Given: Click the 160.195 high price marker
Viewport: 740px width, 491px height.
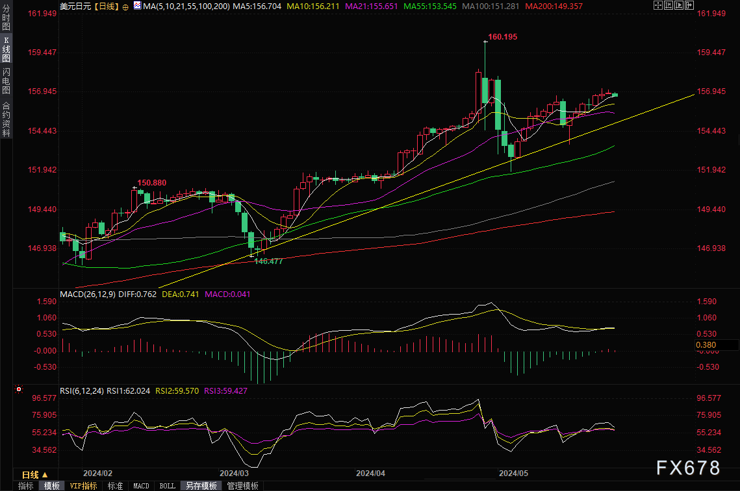Looking at the screenshot, I should (x=502, y=37).
